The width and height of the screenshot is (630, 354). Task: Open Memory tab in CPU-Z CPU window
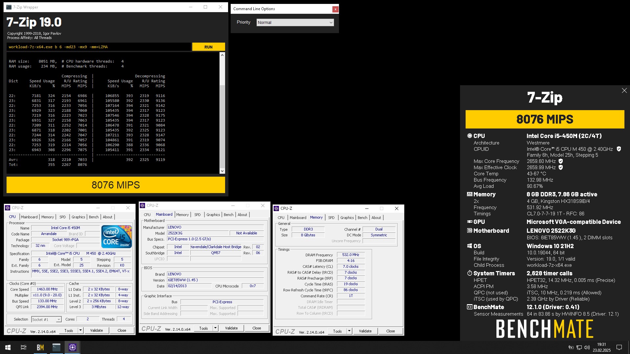coord(48,217)
